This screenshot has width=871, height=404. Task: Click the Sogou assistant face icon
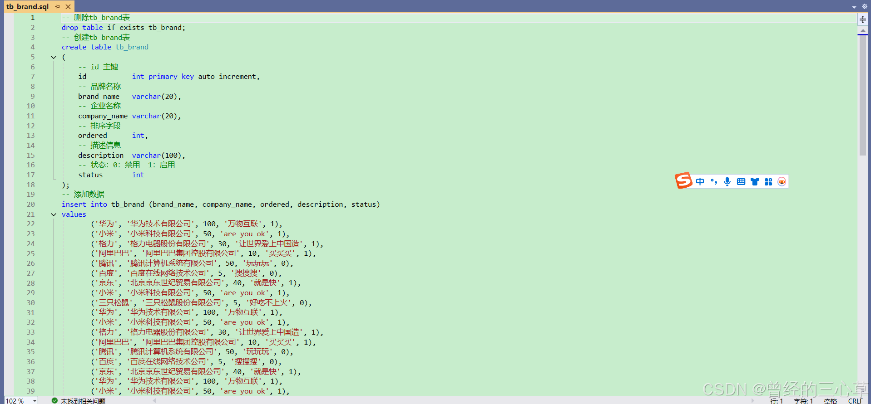[x=782, y=182]
